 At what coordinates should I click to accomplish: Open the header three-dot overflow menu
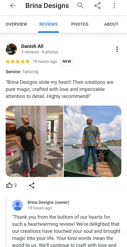(x=114, y=6)
